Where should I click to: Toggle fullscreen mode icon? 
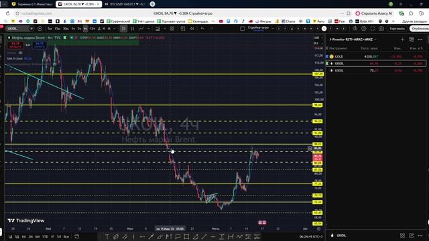373,29
